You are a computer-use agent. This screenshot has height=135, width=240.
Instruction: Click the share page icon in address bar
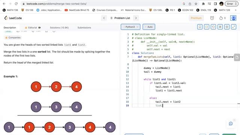[190, 4]
